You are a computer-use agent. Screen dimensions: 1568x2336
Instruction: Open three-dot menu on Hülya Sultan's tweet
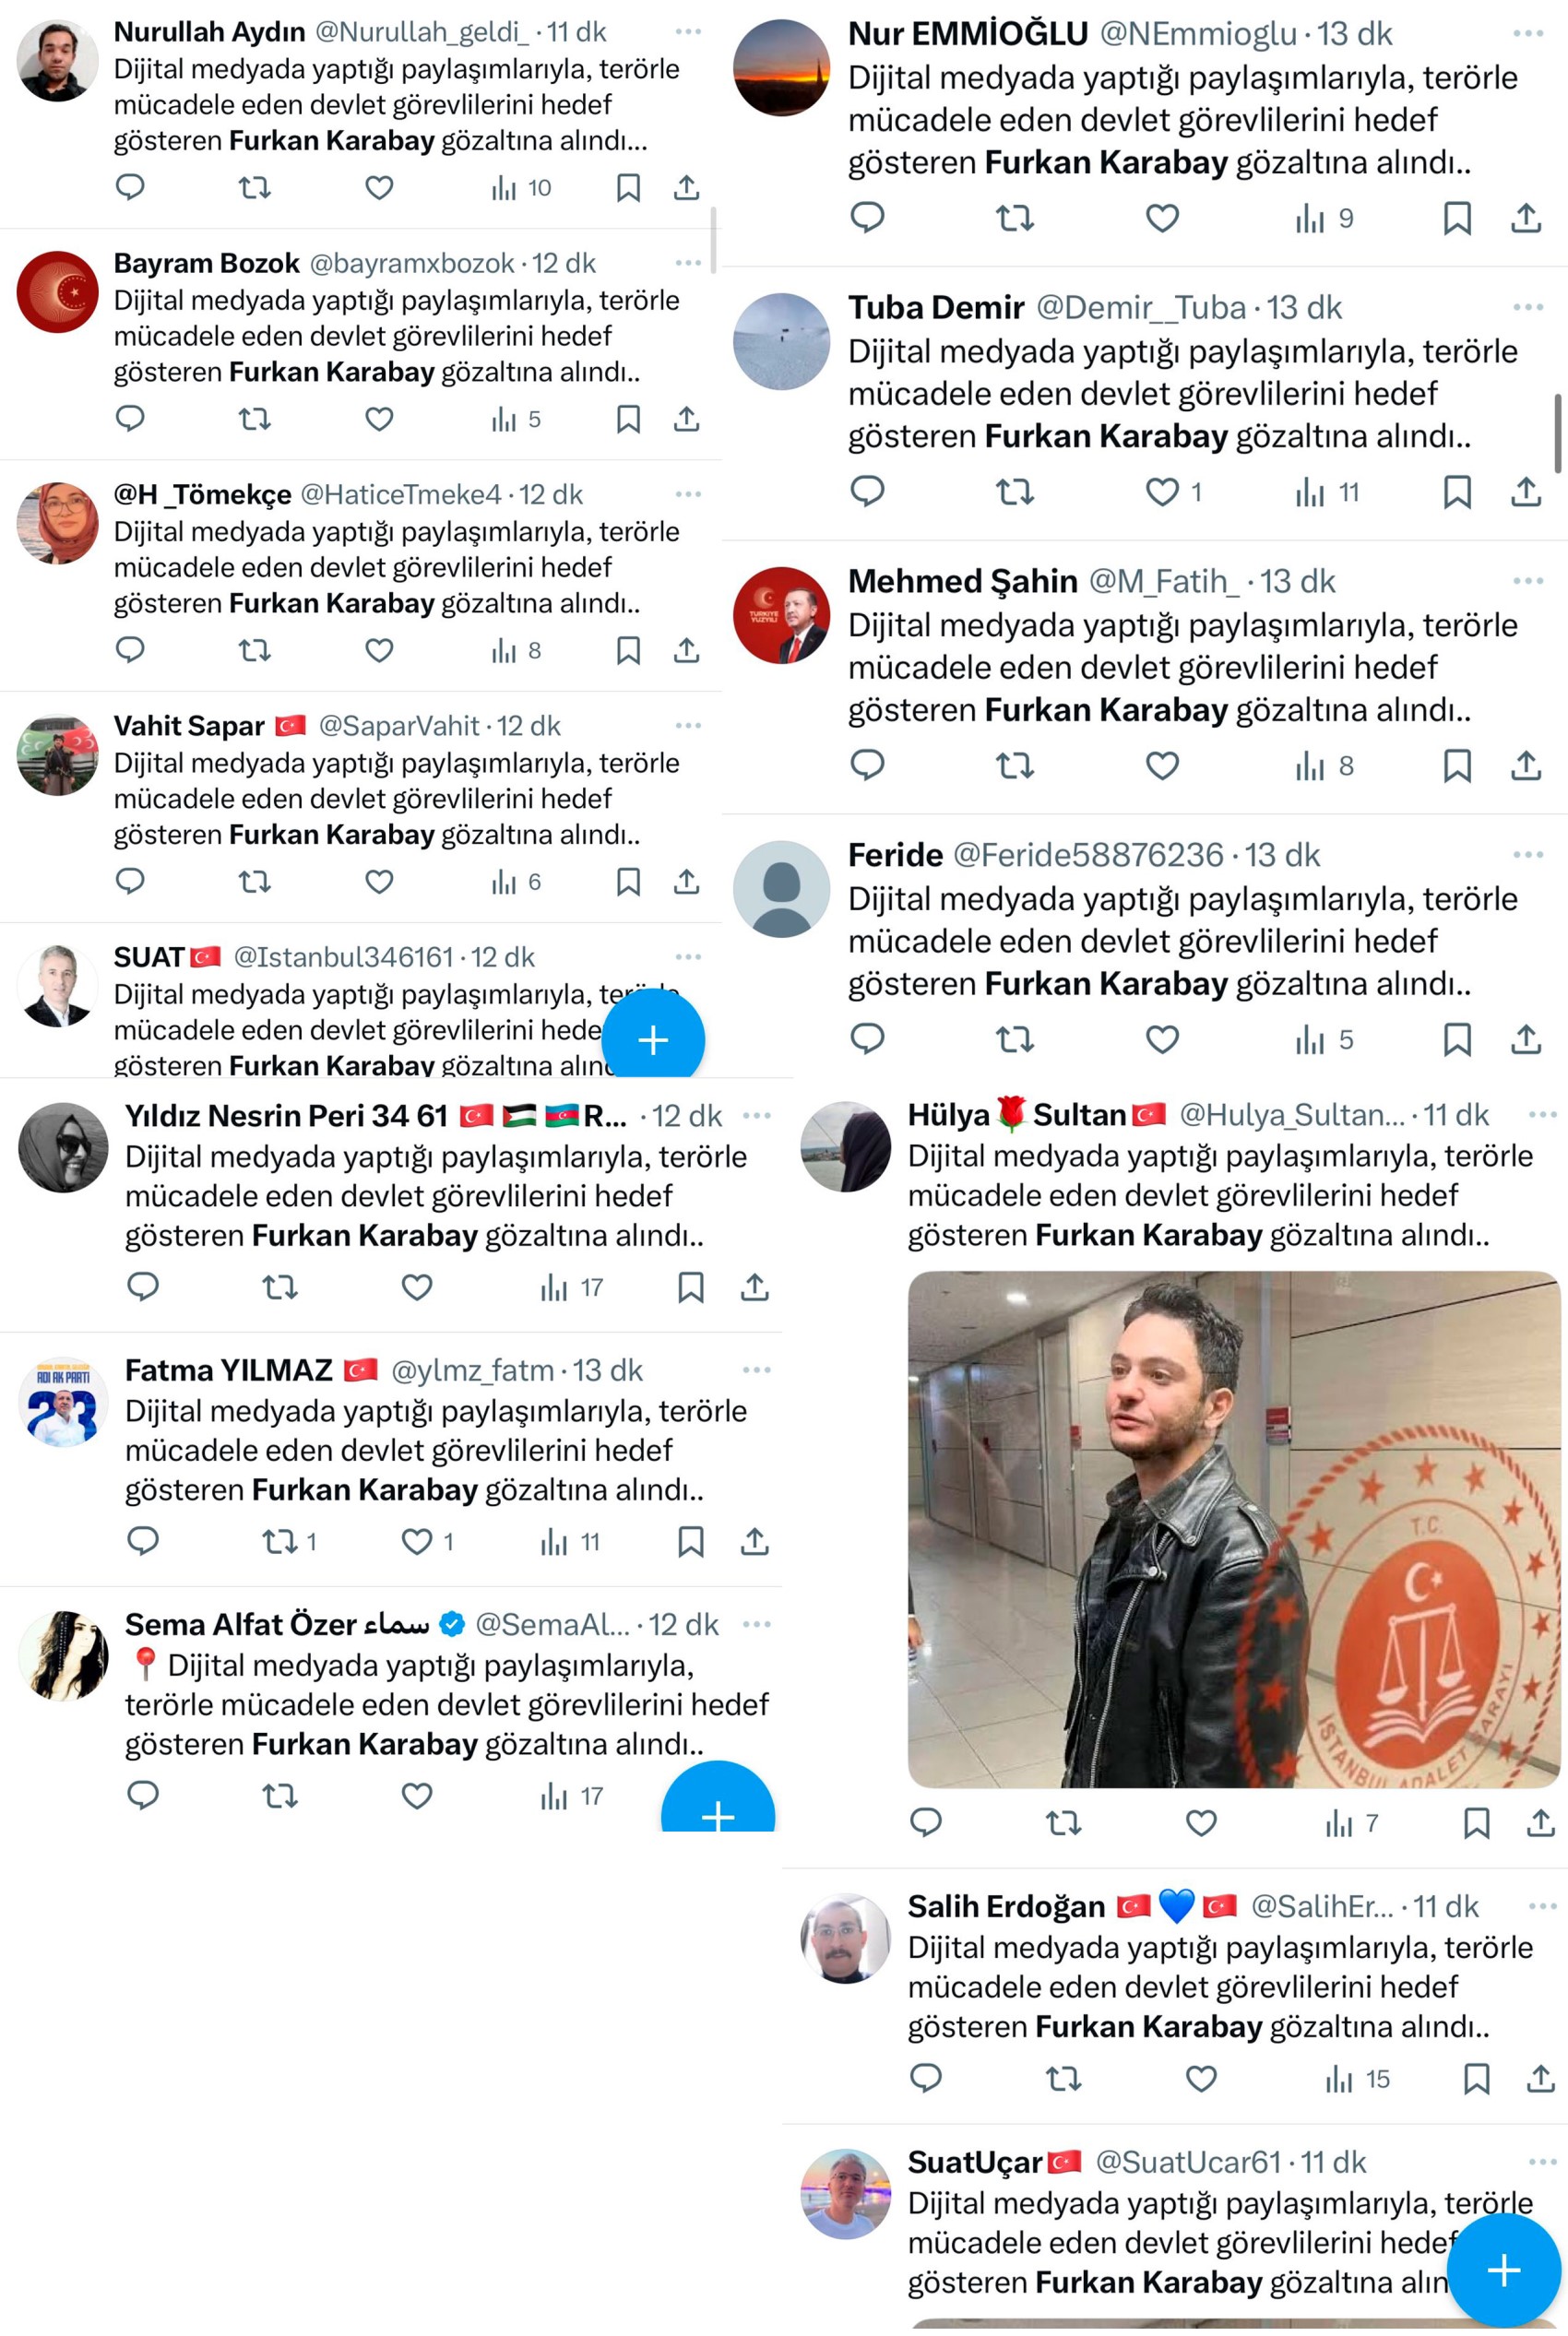tap(1543, 1115)
